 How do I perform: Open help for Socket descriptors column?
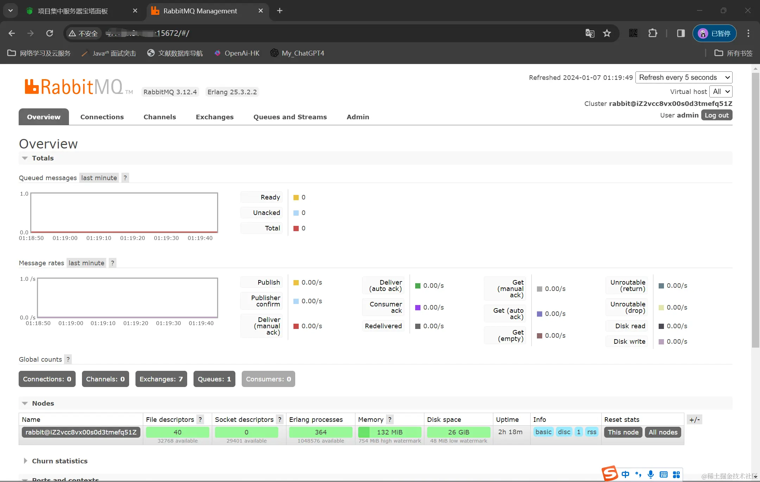(280, 419)
